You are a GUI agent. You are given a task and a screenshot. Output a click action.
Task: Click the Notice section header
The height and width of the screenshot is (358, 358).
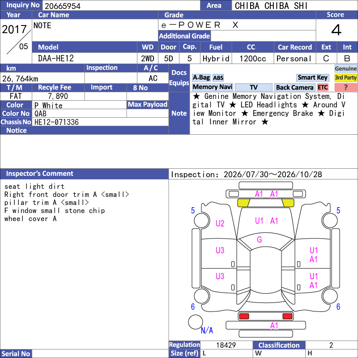pyautogui.click(x=84, y=130)
